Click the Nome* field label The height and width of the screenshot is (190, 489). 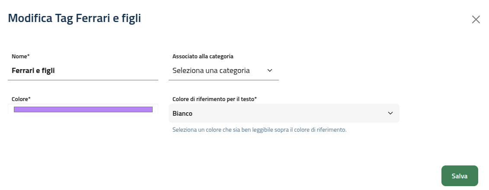click(x=21, y=56)
